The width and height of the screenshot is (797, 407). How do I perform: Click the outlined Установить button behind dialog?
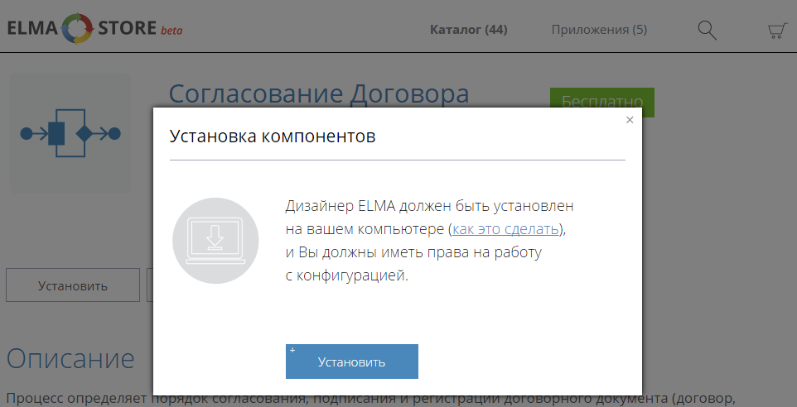[73, 285]
